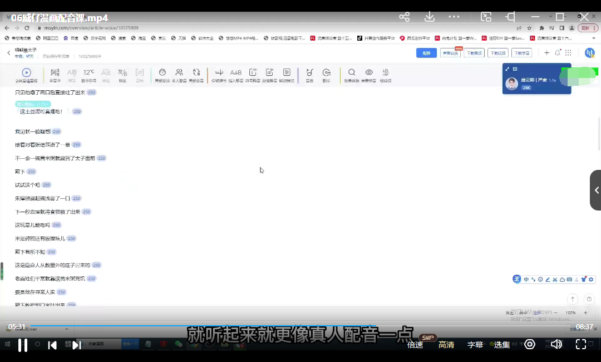The height and width of the screenshot is (362, 601).
Task: Select the 段落静音 paragraph silence tool
Action: click(269, 75)
